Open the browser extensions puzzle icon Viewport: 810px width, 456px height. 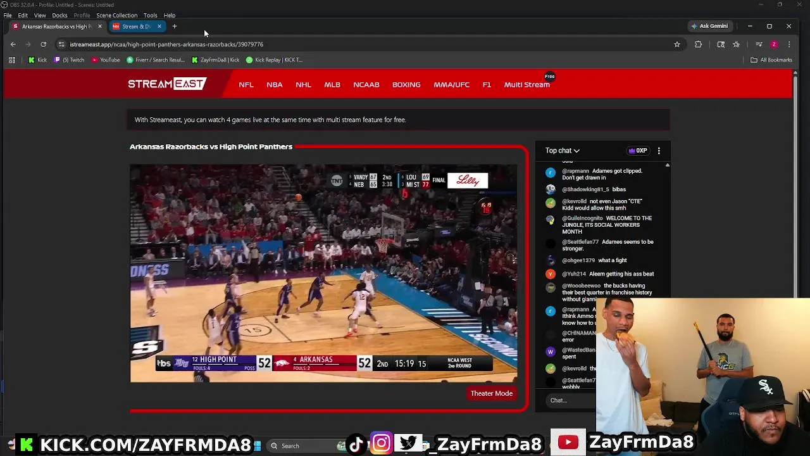point(699,44)
